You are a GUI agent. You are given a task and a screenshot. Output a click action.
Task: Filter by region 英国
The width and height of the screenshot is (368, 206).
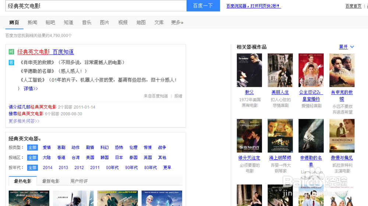coord(148,158)
